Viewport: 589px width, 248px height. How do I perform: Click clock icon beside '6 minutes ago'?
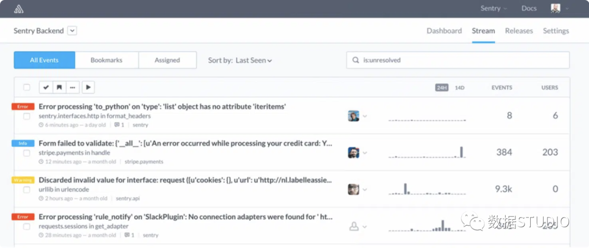(41, 125)
